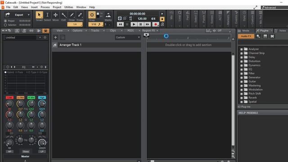Toggle the High EQ band

point(42,98)
